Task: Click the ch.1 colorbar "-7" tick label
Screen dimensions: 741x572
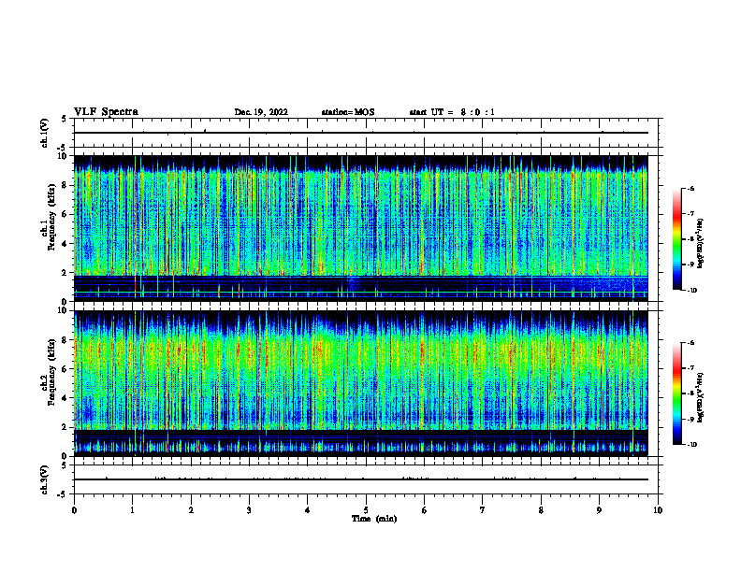Action: tap(690, 214)
